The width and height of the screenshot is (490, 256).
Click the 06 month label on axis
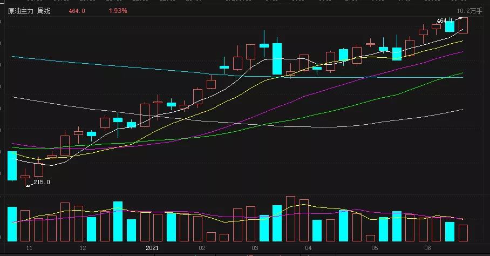(x=427, y=248)
